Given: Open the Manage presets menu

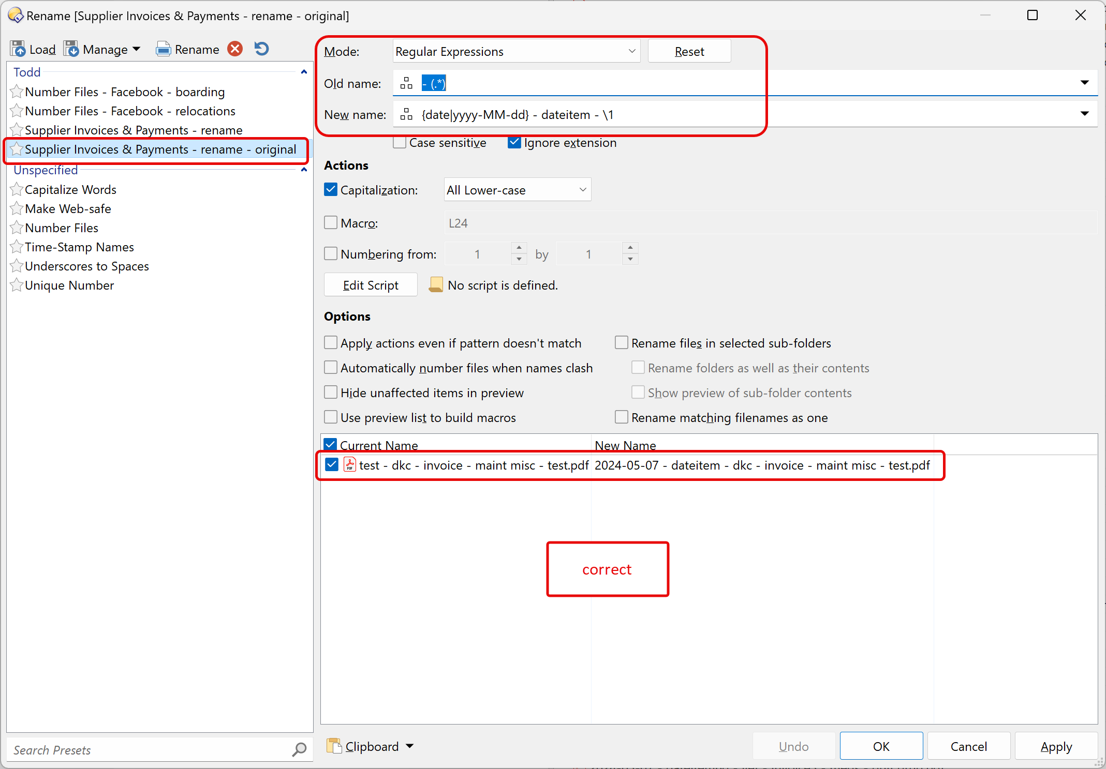Looking at the screenshot, I should coord(102,49).
